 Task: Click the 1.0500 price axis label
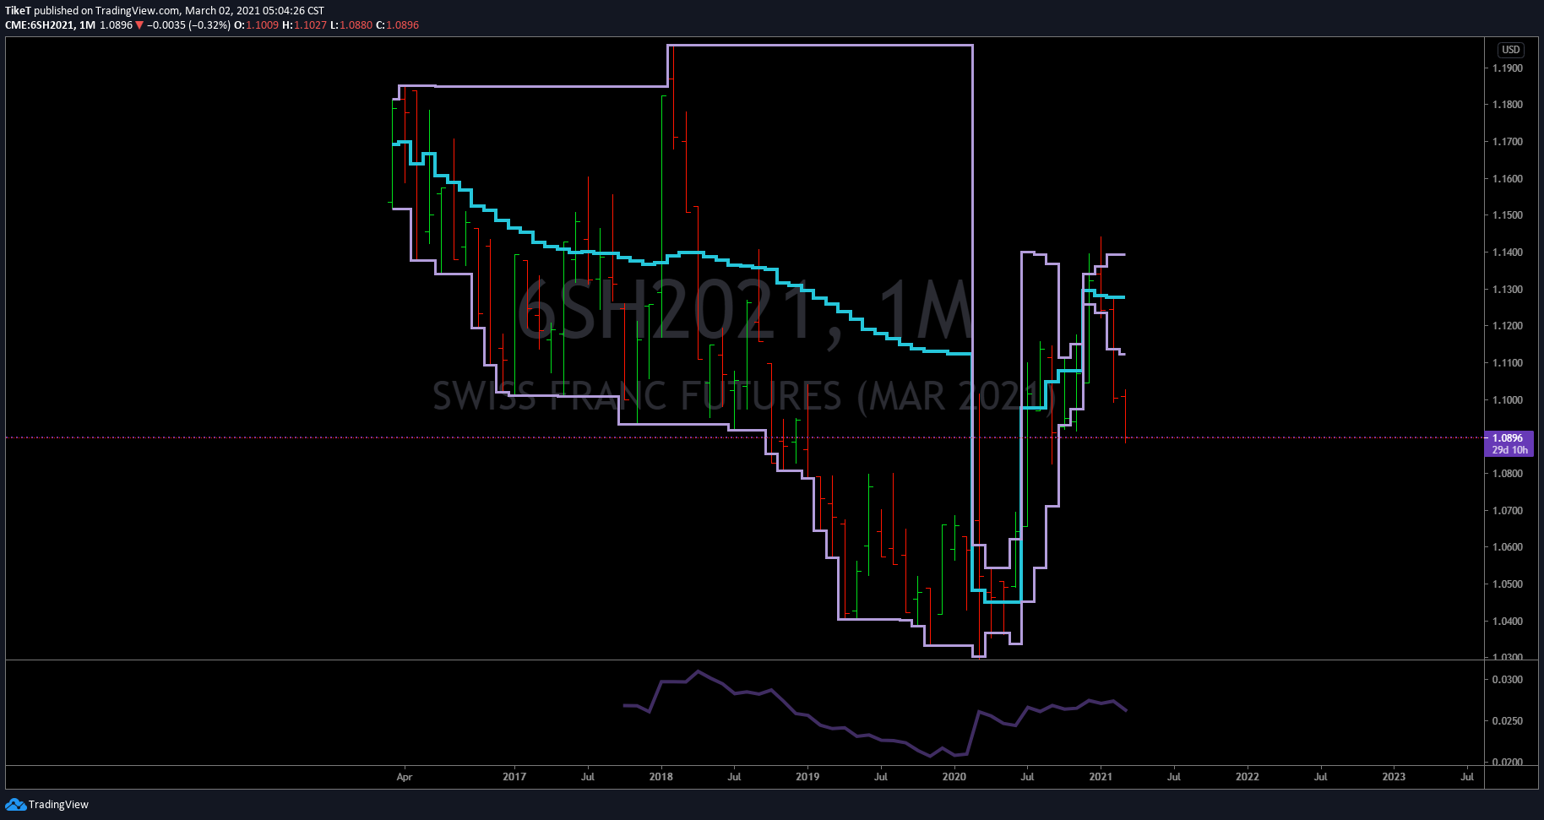pyautogui.click(x=1508, y=584)
